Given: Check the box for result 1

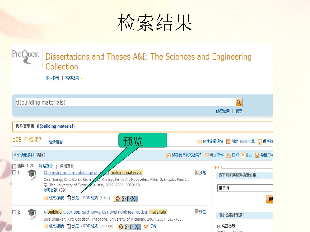Looking at the screenshot, I should pos(14,172).
